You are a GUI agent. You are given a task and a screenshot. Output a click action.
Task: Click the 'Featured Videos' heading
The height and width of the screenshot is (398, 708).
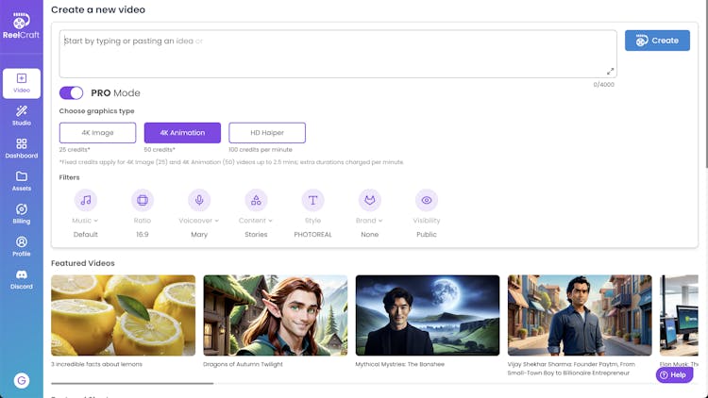83,263
